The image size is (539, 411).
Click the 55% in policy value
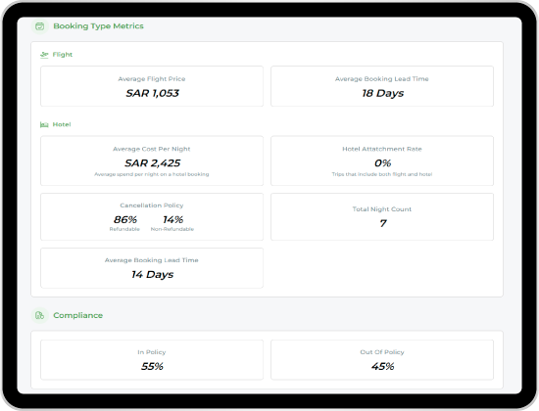[152, 366]
